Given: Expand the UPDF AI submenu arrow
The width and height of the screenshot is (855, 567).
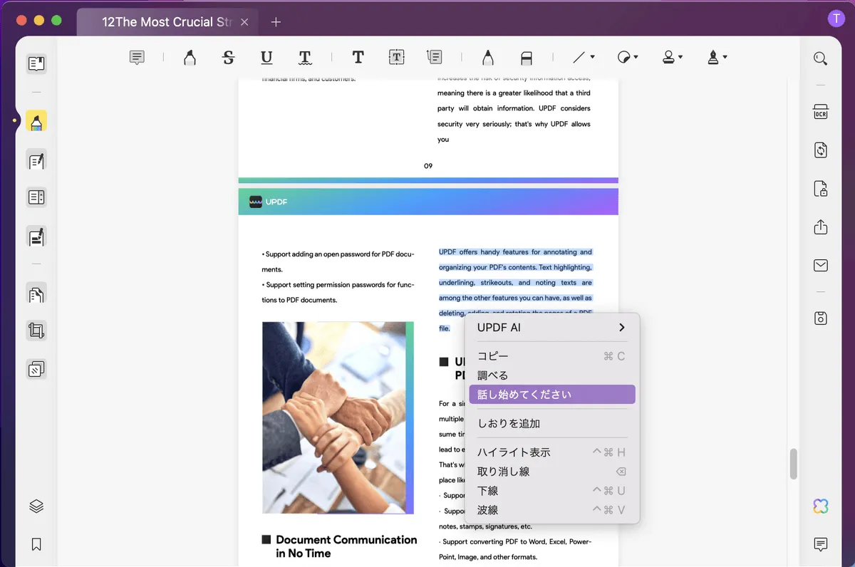Looking at the screenshot, I should [622, 328].
